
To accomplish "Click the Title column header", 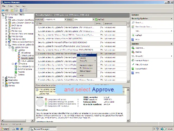I will [66, 24].
